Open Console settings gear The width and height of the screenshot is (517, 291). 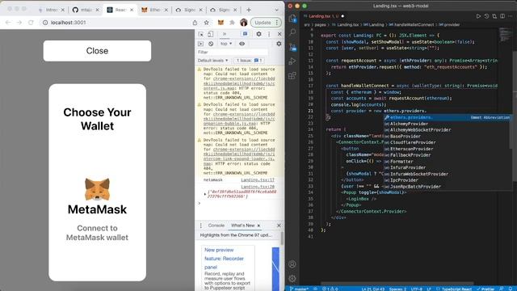tap(279, 44)
